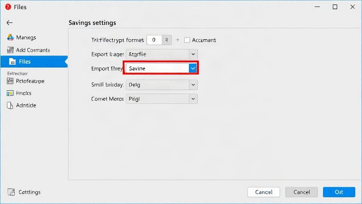This screenshot has height=204, width=362.
Task: Open the dropdown showing Delg
Action: click(x=162, y=85)
